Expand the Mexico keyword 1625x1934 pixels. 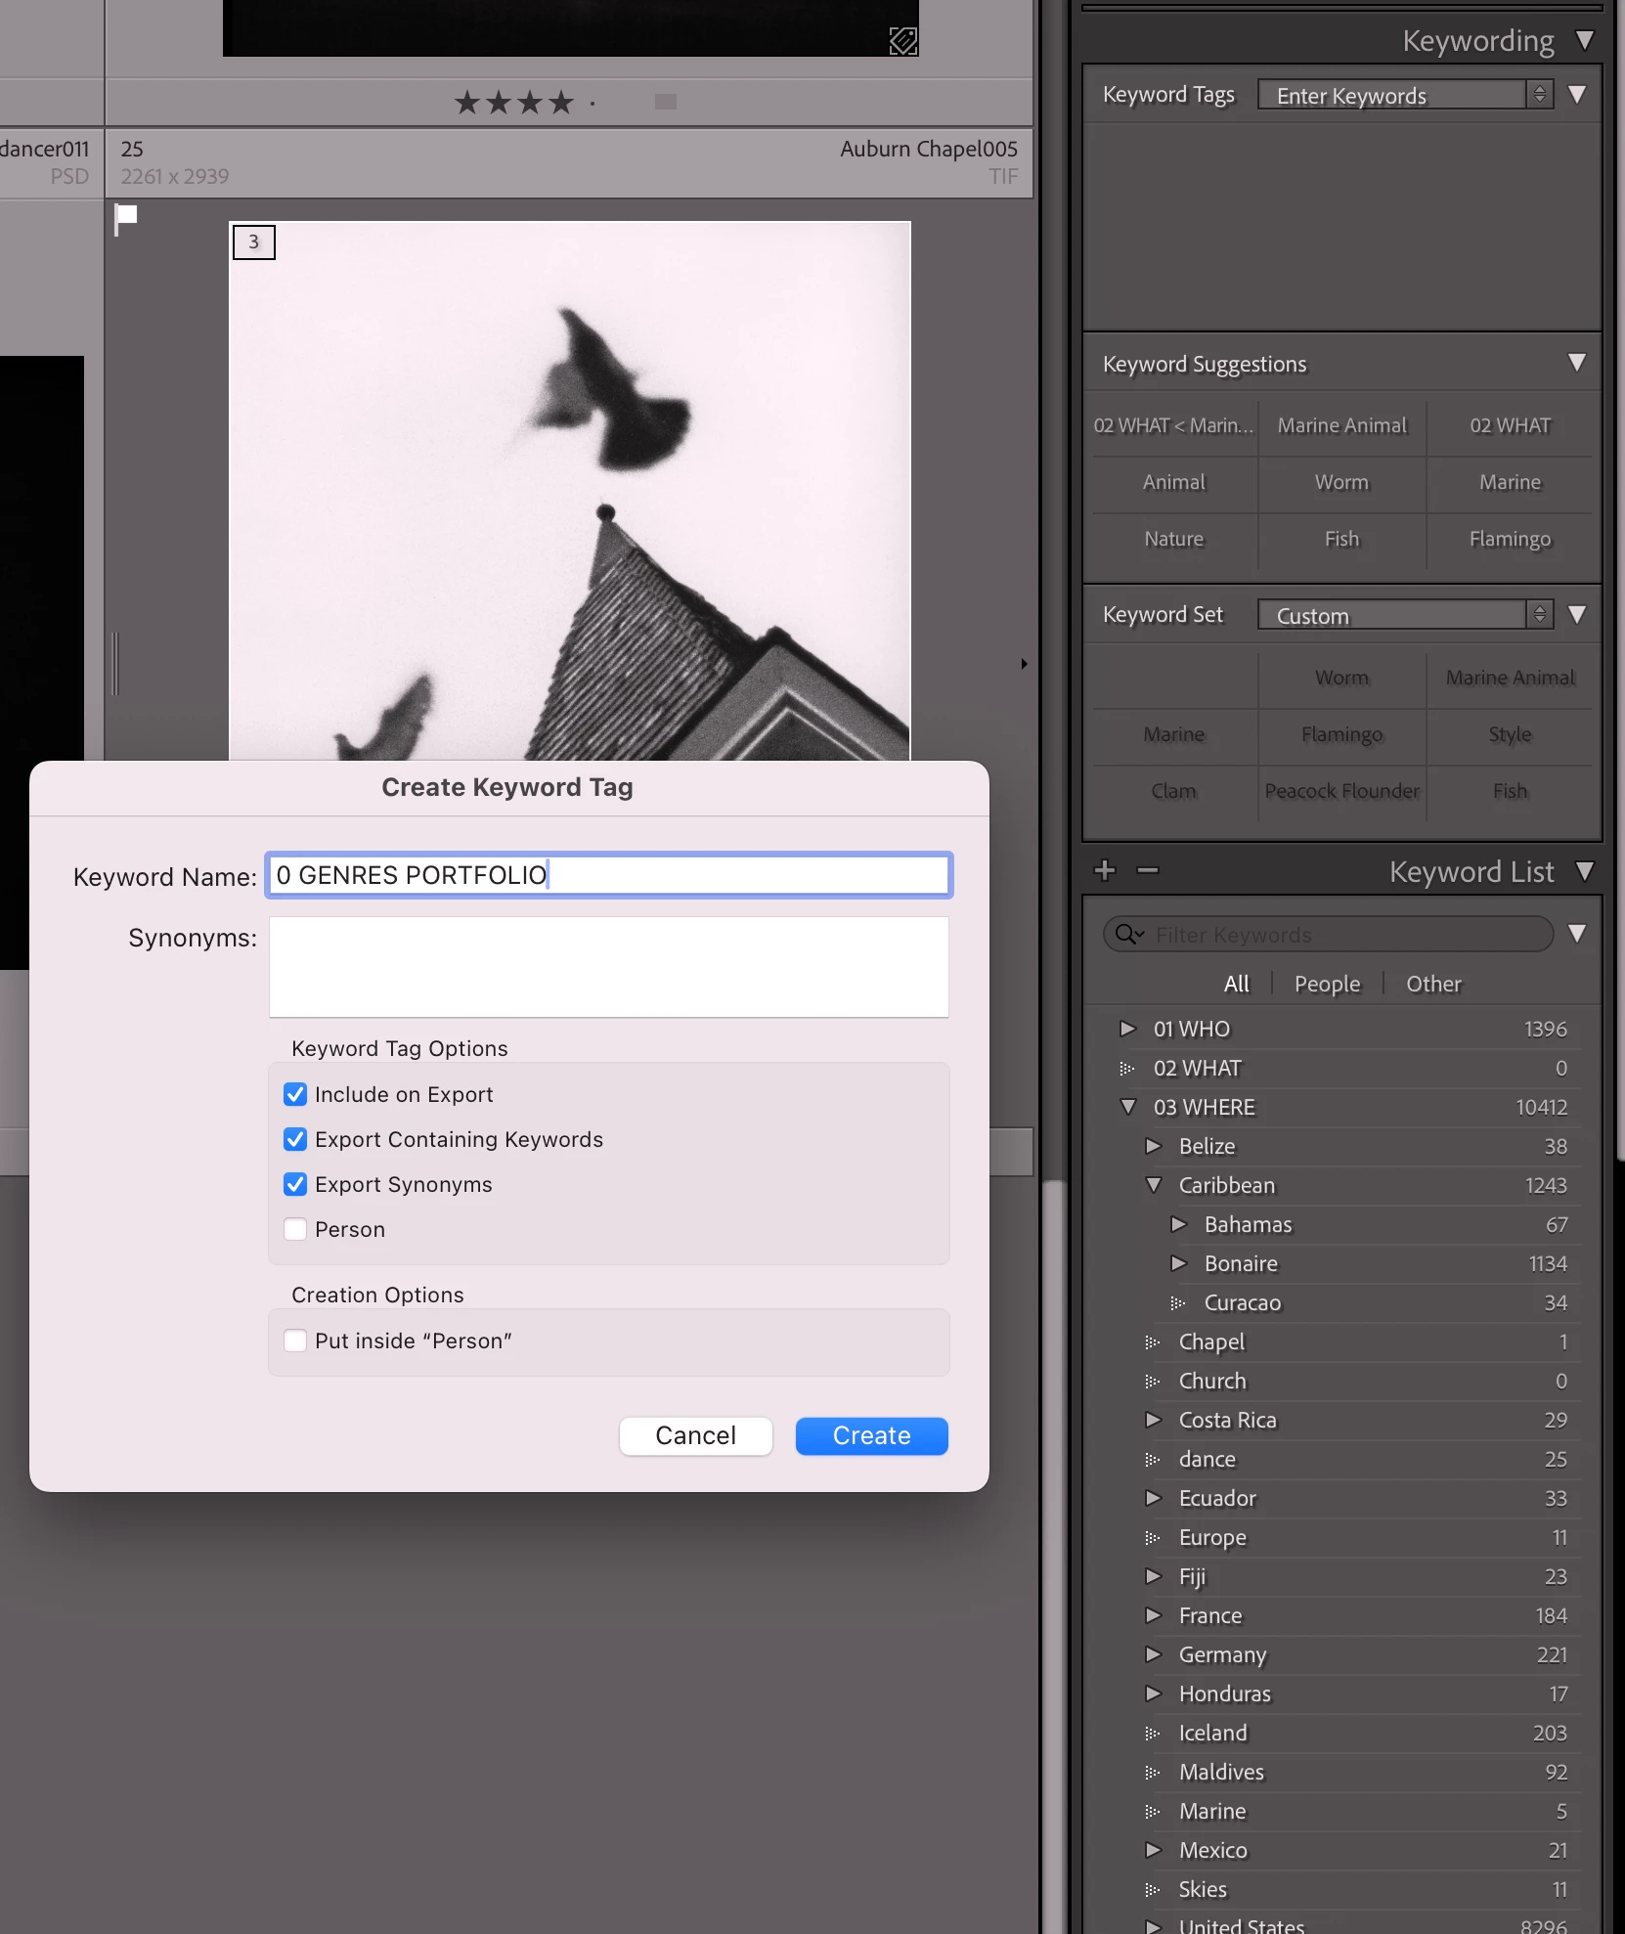[1154, 1850]
